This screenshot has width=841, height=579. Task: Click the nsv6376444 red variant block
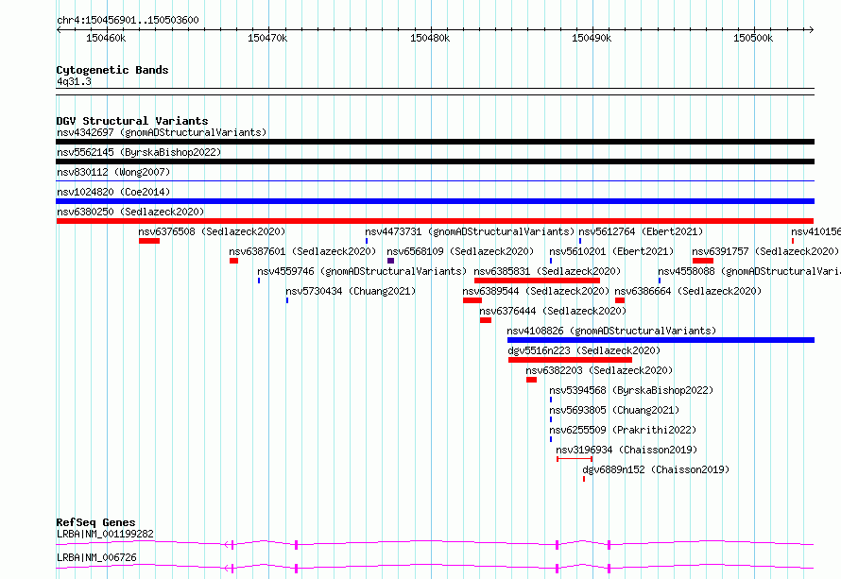pos(486,320)
